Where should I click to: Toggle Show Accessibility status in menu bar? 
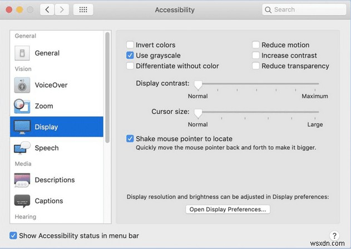[x=13, y=236]
